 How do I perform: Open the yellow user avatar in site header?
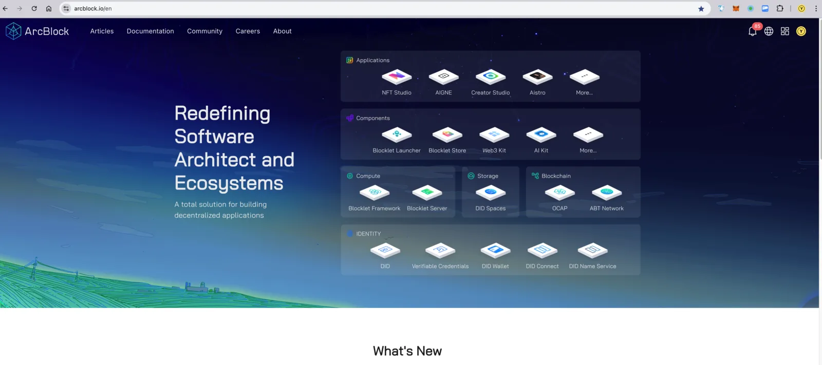coord(801,31)
